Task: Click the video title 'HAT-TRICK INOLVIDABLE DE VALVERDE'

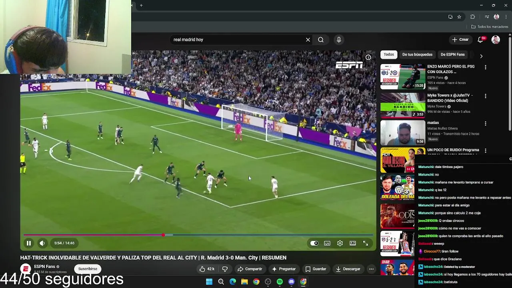Action: tap(153, 258)
